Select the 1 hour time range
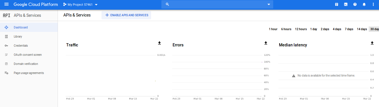The width and height of the screenshot is (379, 107). click(273, 29)
